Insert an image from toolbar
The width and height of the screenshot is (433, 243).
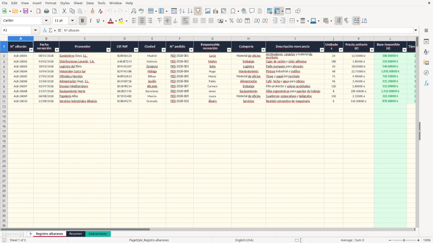tap(208, 11)
